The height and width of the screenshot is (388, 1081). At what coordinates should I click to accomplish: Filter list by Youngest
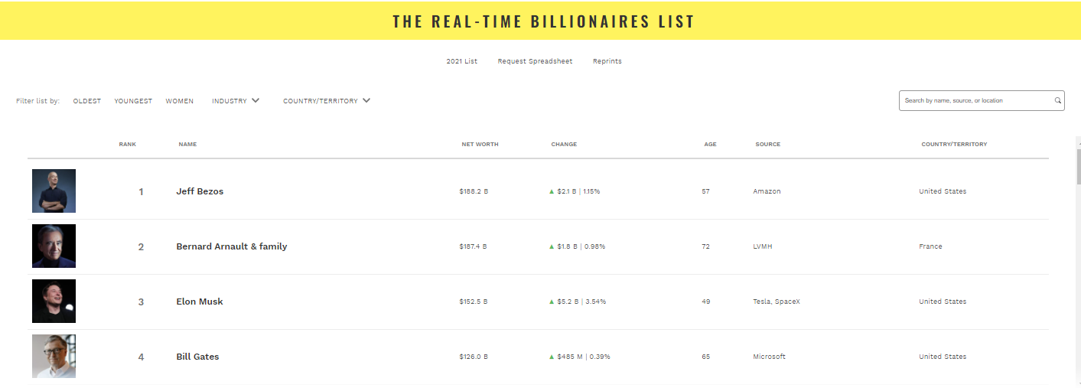coord(133,101)
